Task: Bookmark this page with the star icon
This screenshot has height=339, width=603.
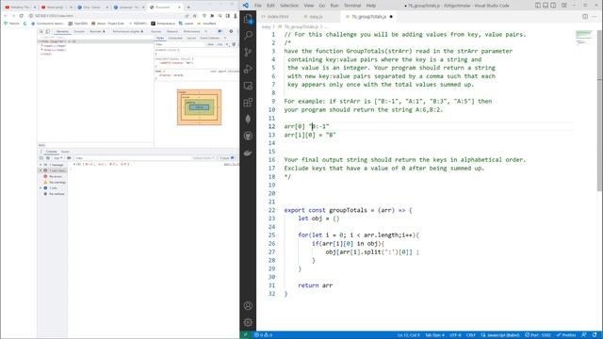Action: tap(195, 16)
